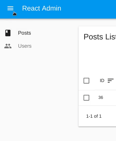Check the checkbox for row 36

tap(86, 98)
